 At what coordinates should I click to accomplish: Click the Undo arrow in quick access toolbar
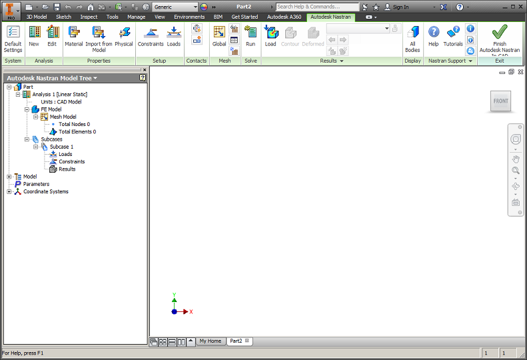coord(68,7)
